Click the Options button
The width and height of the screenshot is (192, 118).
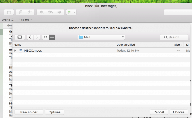click(55, 112)
